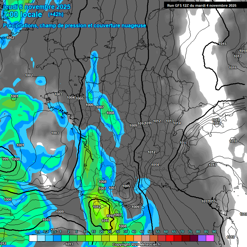Click the legend scale value '85'
Image resolution: width=247 pixels, height=247 pixels.
coord(206,232)
